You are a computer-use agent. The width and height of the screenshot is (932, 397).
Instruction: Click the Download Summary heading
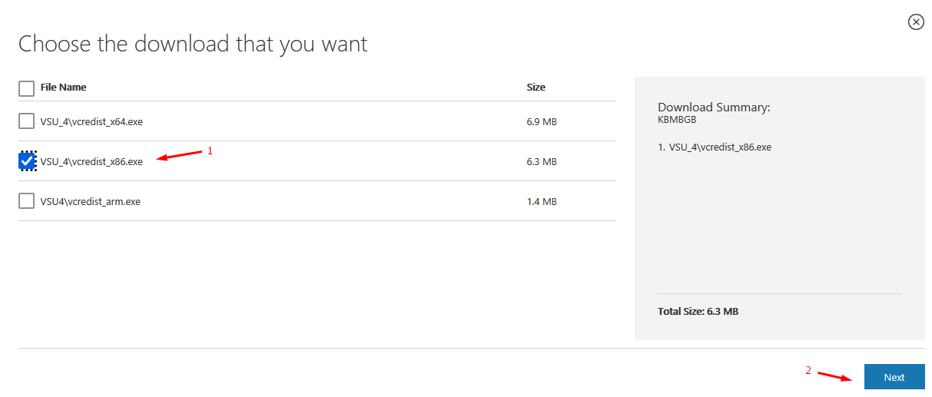[714, 108]
